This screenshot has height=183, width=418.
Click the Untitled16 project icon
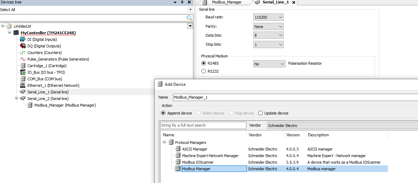pos(9,26)
